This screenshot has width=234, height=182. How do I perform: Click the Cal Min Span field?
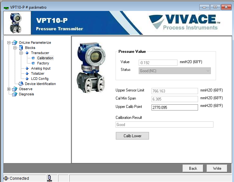(175, 99)
